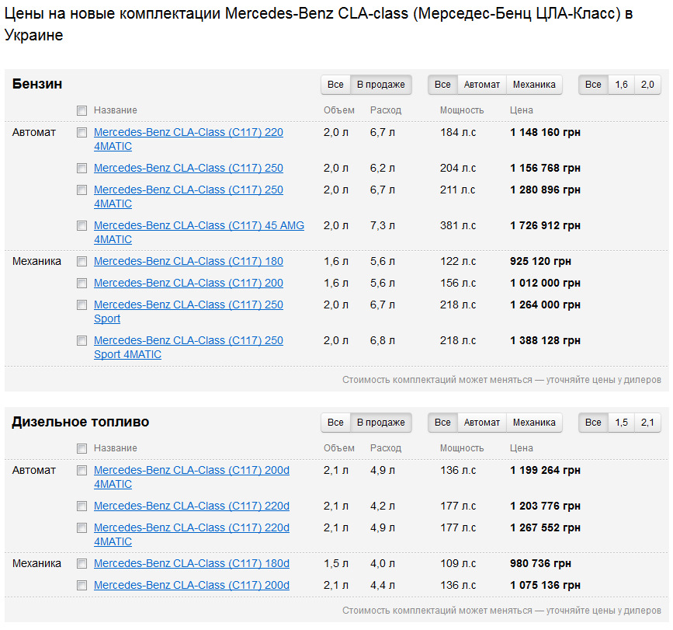Image resolution: width=673 pixels, height=630 pixels.
Task: Open Mercedes-Benz CLA-Class (C117) 200 petrol link
Action: click(x=189, y=283)
